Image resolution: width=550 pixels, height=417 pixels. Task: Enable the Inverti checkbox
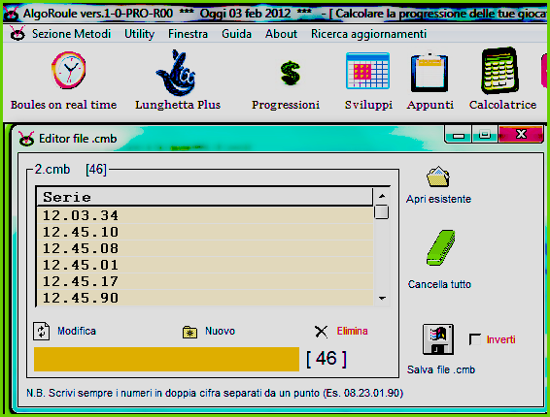[x=475, y=339]
